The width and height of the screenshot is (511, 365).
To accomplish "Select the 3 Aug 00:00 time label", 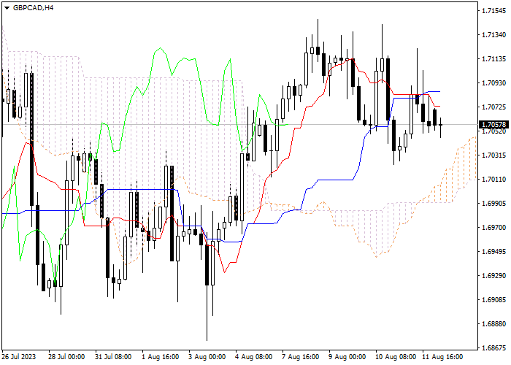I will (207, 357).
